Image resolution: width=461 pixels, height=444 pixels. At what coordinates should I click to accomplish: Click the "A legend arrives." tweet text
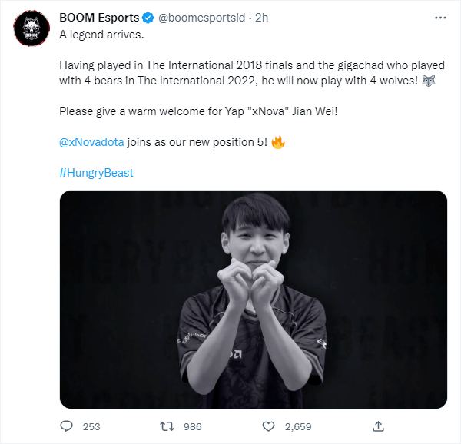tap(103, 35)
